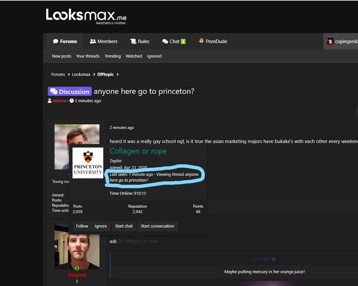Go to Your threads
This screenshot has height=286, width=358.
pos(88,56)
